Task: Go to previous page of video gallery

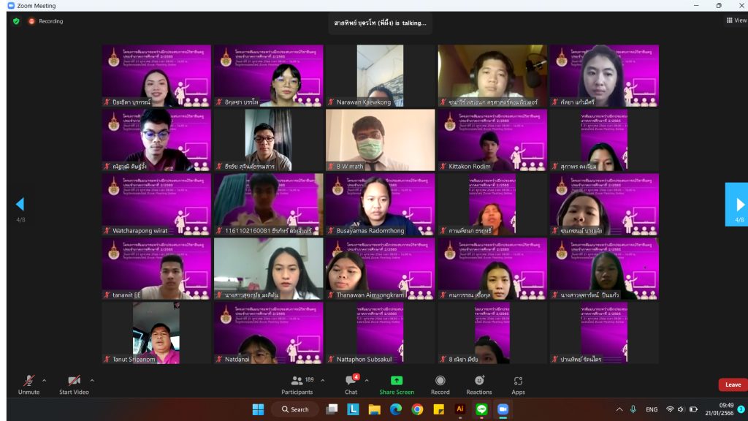Action: (x=20, y=204)
